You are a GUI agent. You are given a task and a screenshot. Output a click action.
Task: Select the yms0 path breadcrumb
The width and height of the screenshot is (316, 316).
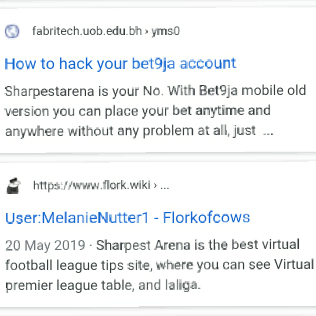click(165, 32)
